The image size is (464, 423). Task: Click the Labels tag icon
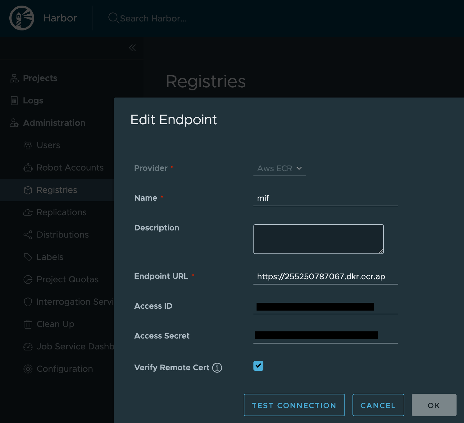point(28,257)
